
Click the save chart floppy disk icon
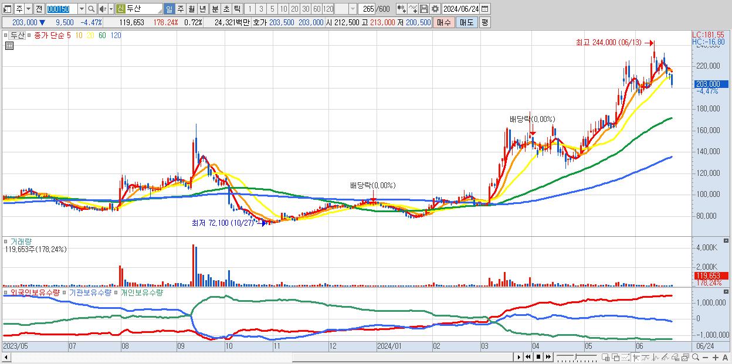pos(424,9)
